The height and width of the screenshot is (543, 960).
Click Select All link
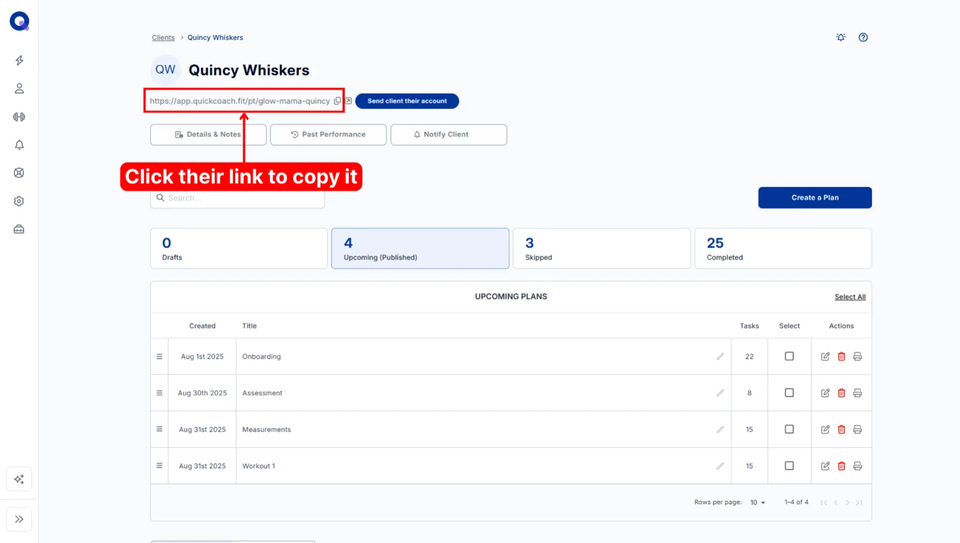click(850, 297)
